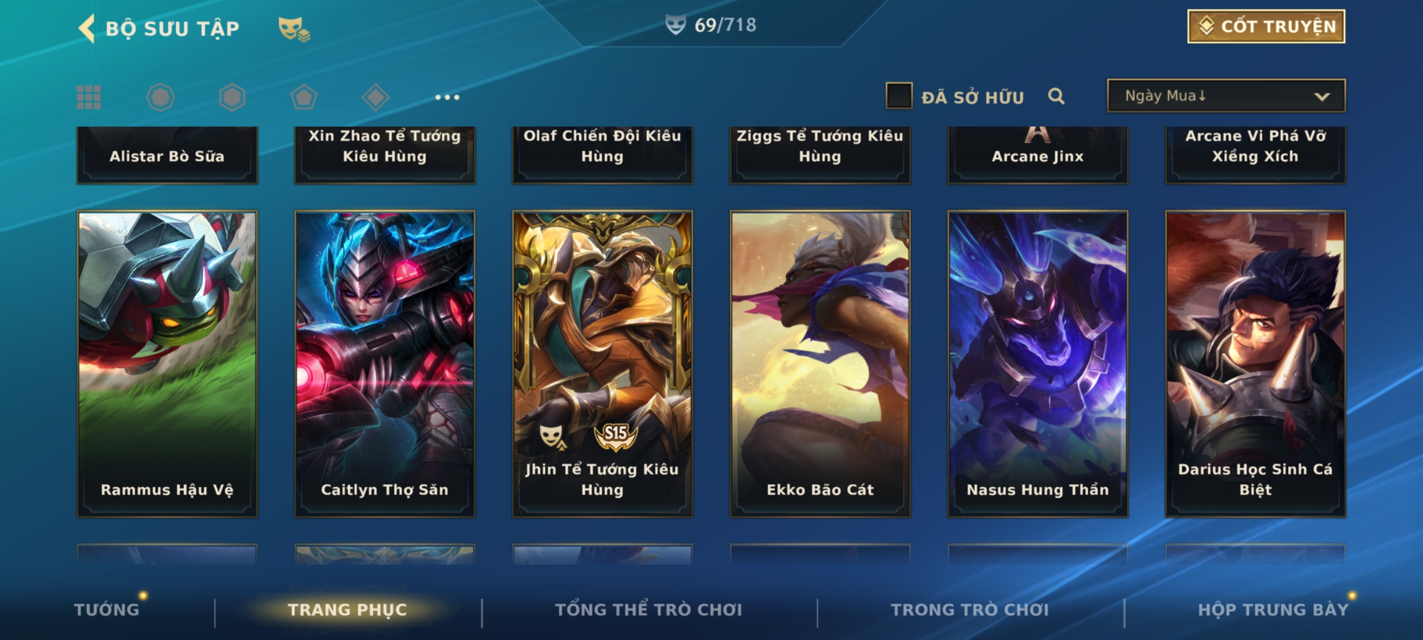1423x640 pixels.
Task: Select the octagon rarity filter icon
Action: (x=160, y=97)
